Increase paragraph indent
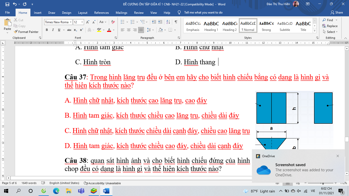The height and width of the screenshot is (196, 349). pos(160,22)
